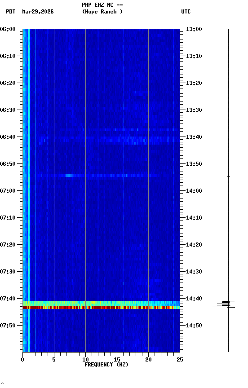The height and width of the screenshot is (388, 248).
Task: Click the faint horizontal streak near 06:54
Action: [98, 176]
